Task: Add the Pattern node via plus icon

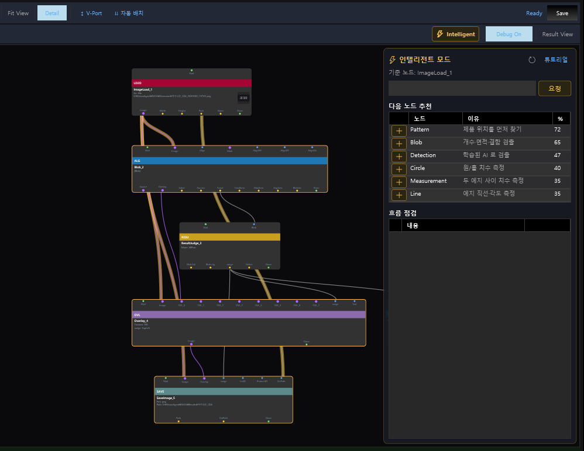Action: pos(399,131)
